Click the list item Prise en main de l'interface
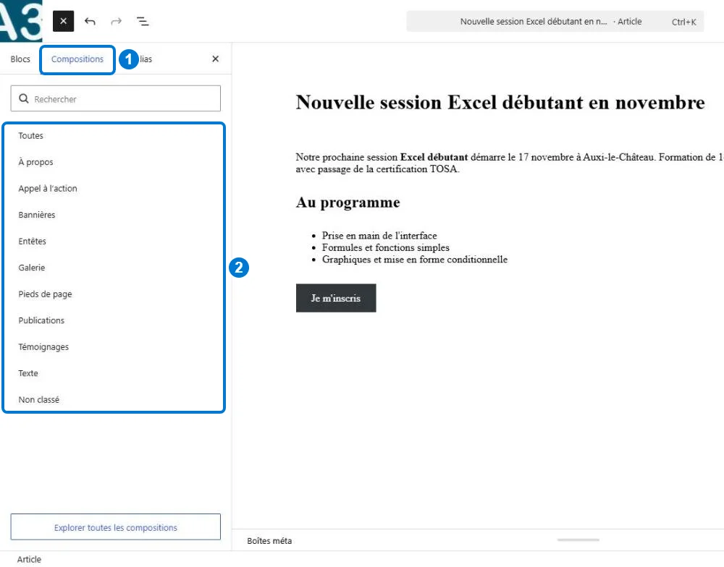 point(379,235)
